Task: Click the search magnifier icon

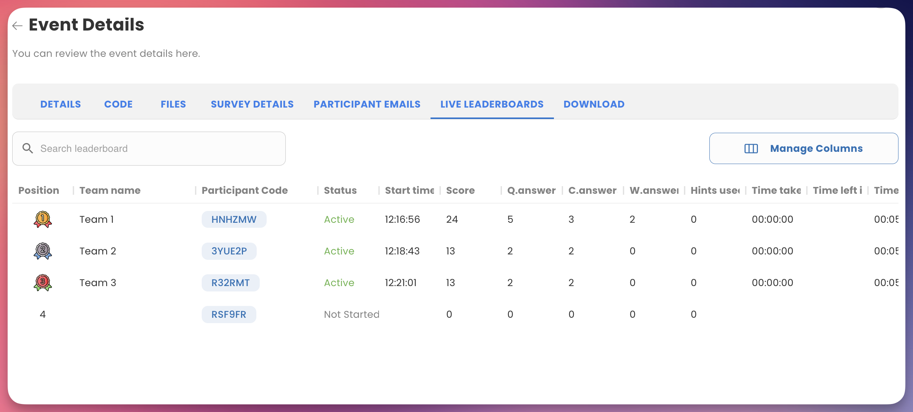Action: pos(28,148)
